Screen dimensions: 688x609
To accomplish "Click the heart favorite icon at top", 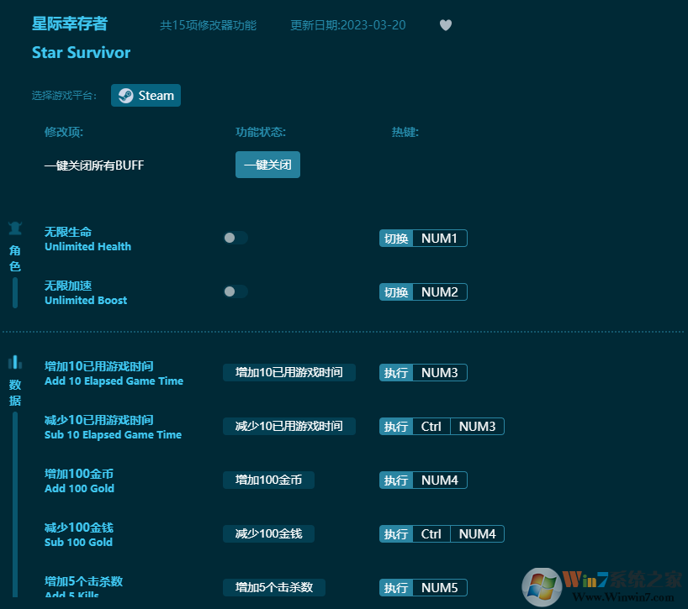I will 446,25.
